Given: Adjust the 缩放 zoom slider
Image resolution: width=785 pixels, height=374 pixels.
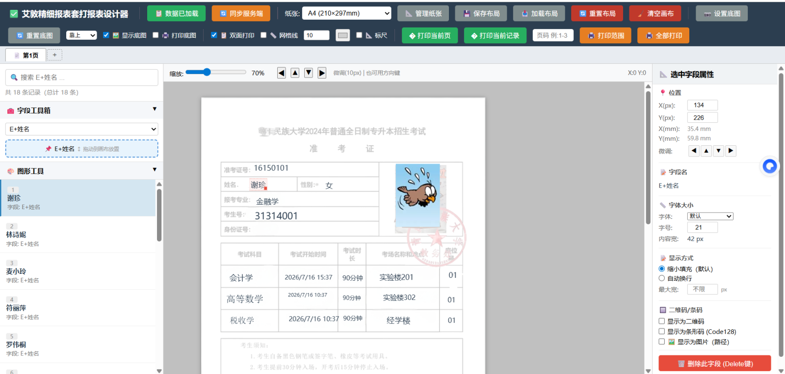Looking at the screenshot, I should [x=216, y=72].
